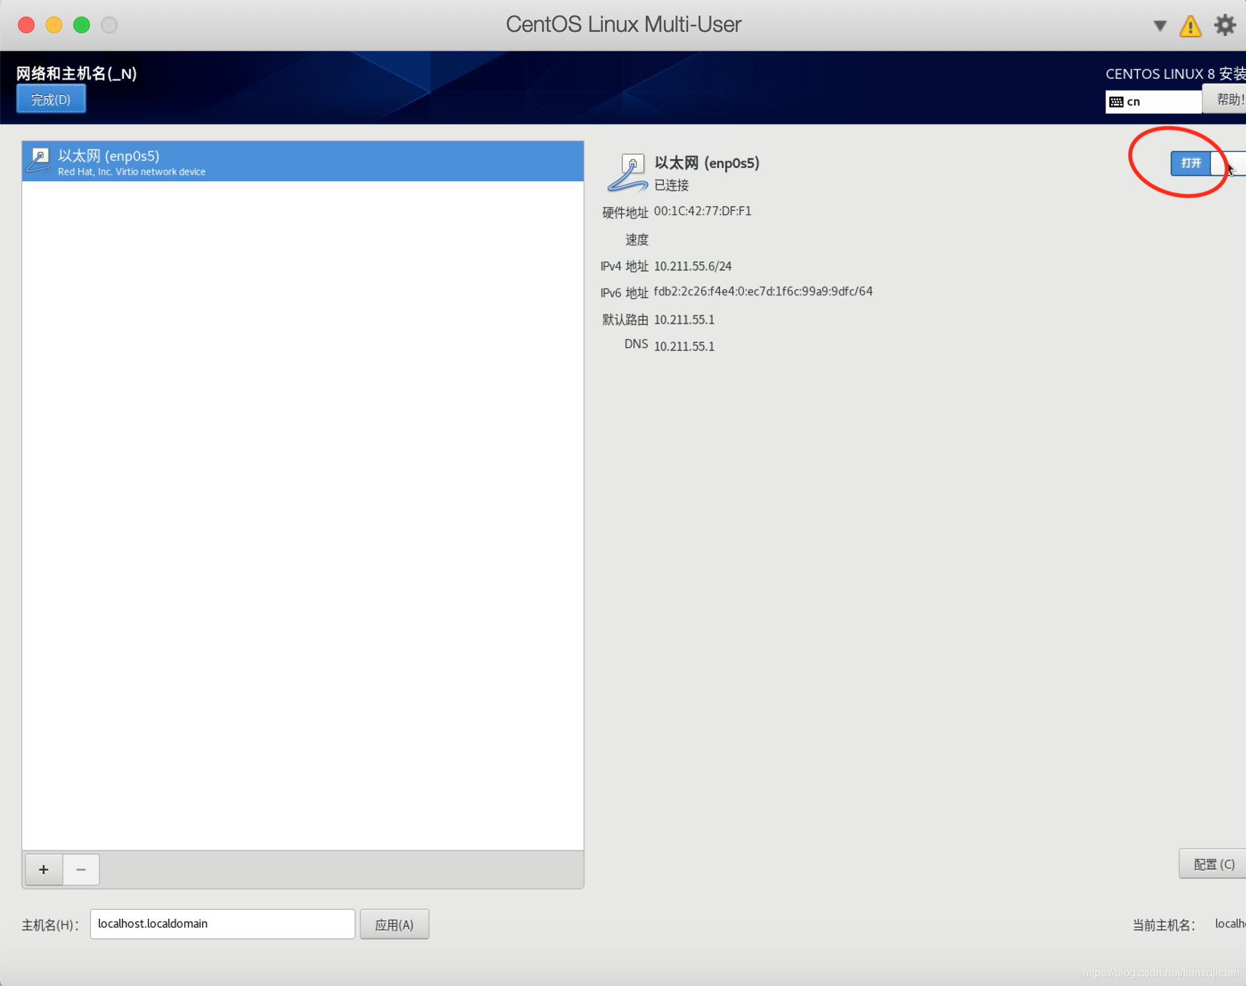Click the hardware address 00:1C:42:77:DF:F1
This screenshot has height=986, width=1246.
703,212
